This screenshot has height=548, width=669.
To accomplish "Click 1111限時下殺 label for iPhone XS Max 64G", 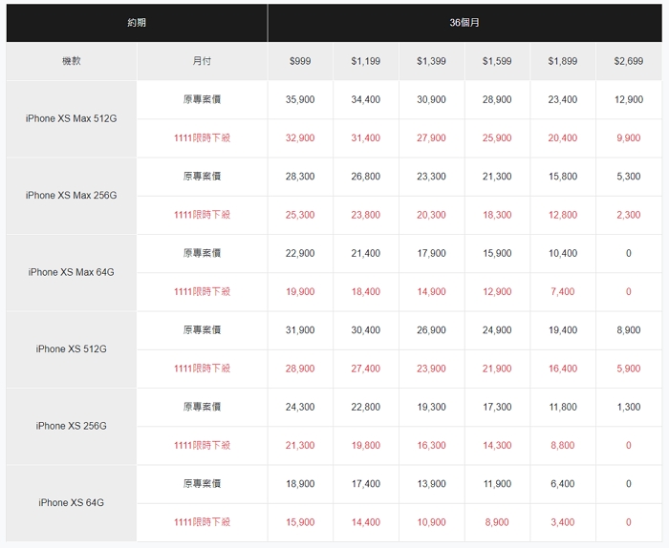I will 202,292.
